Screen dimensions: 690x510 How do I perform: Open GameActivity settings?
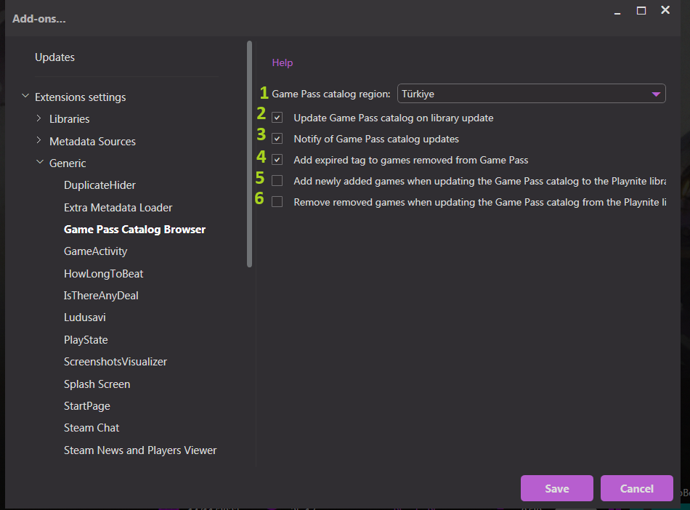click(x=95, y=251)
